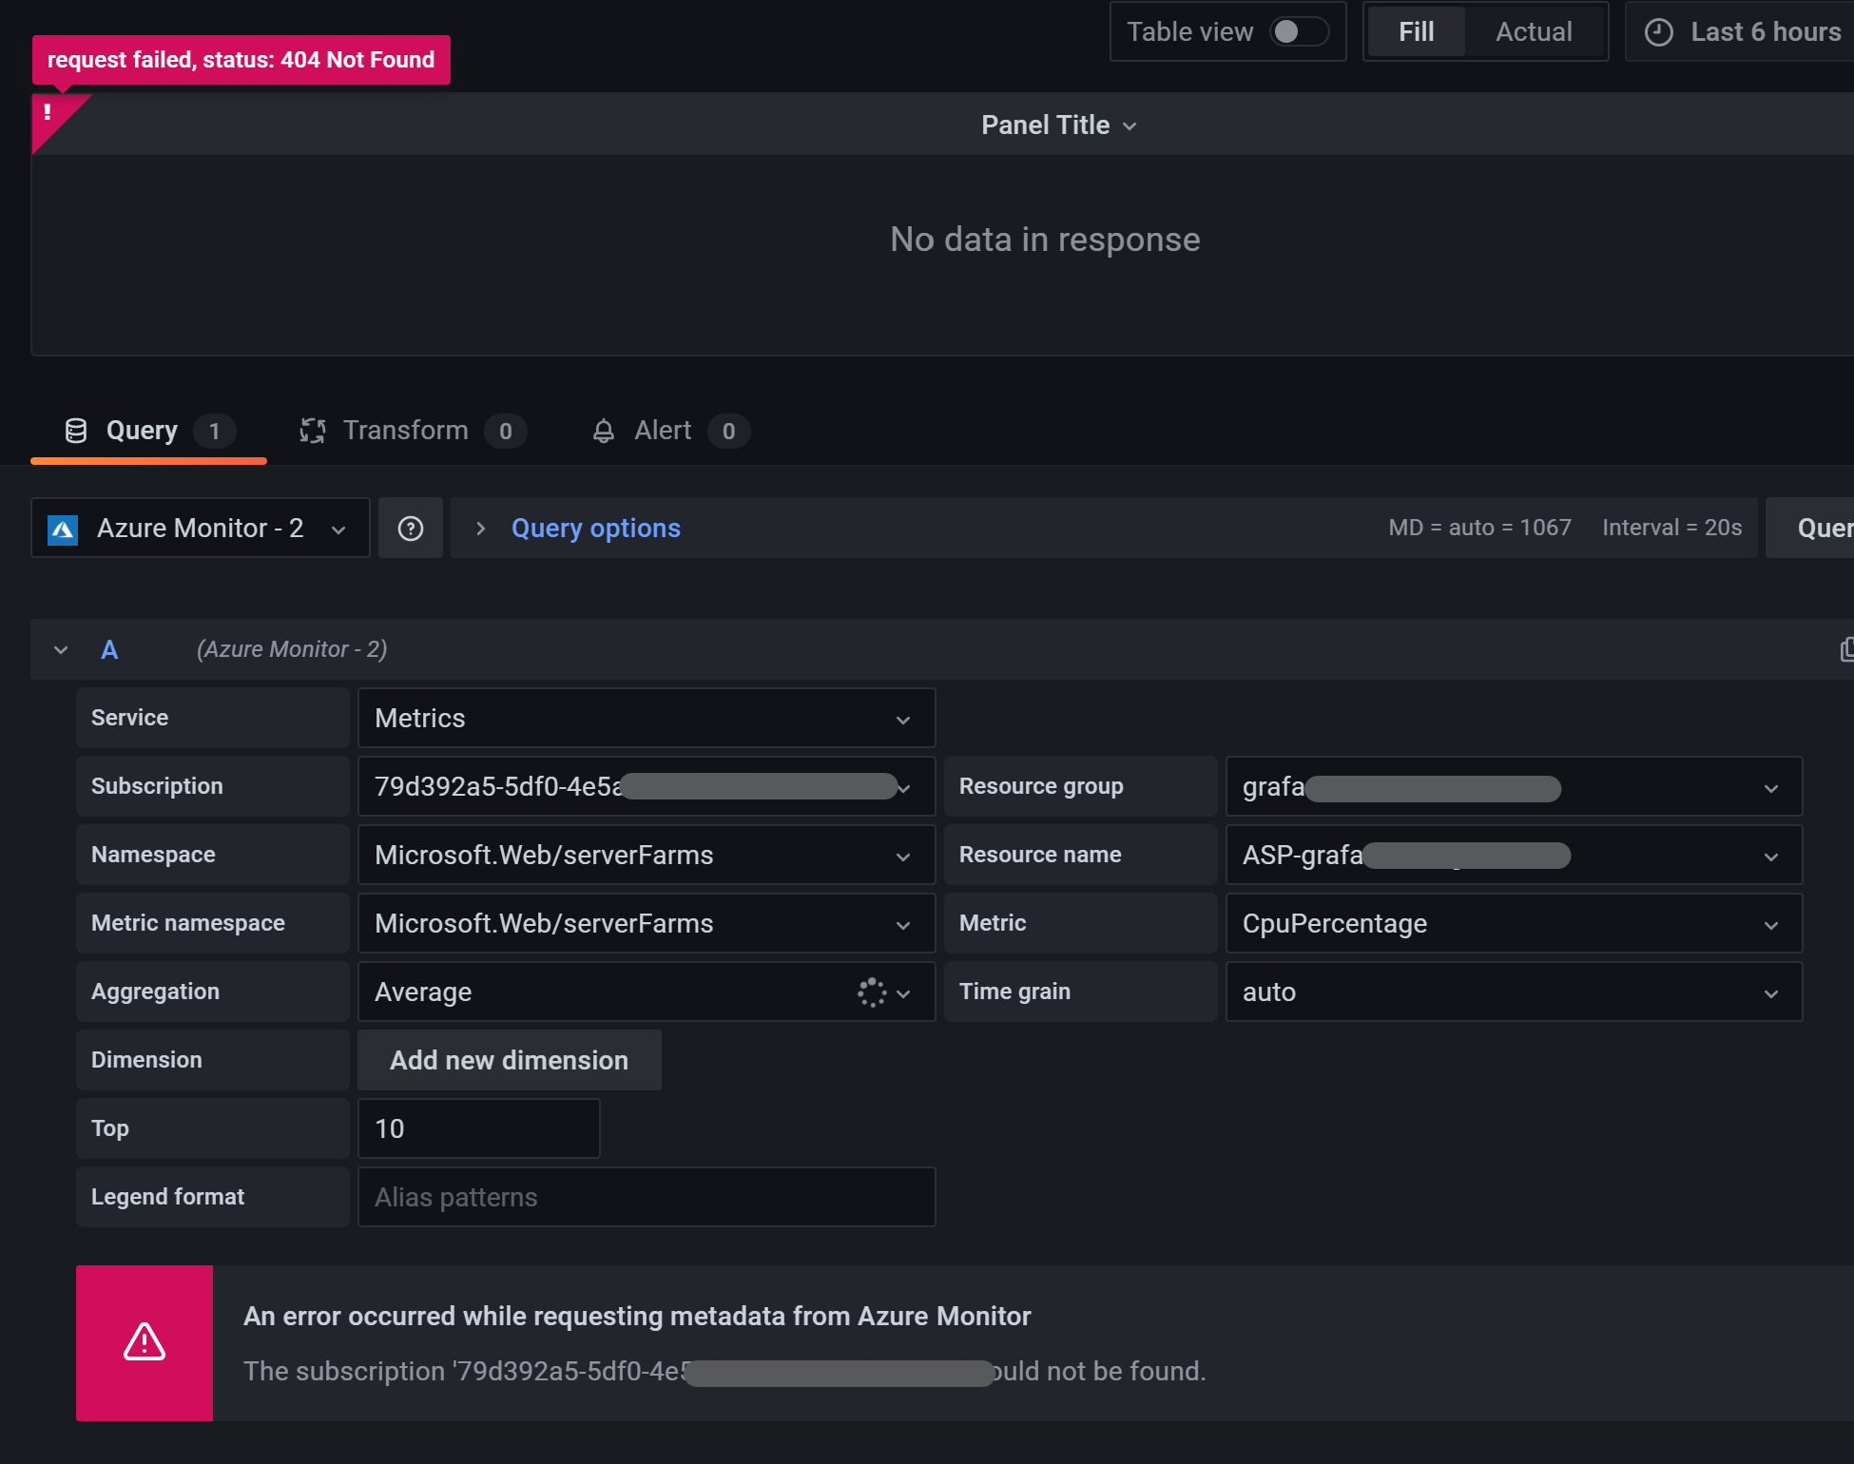Collapse query A using its chevron

click(x=61, y=649)
